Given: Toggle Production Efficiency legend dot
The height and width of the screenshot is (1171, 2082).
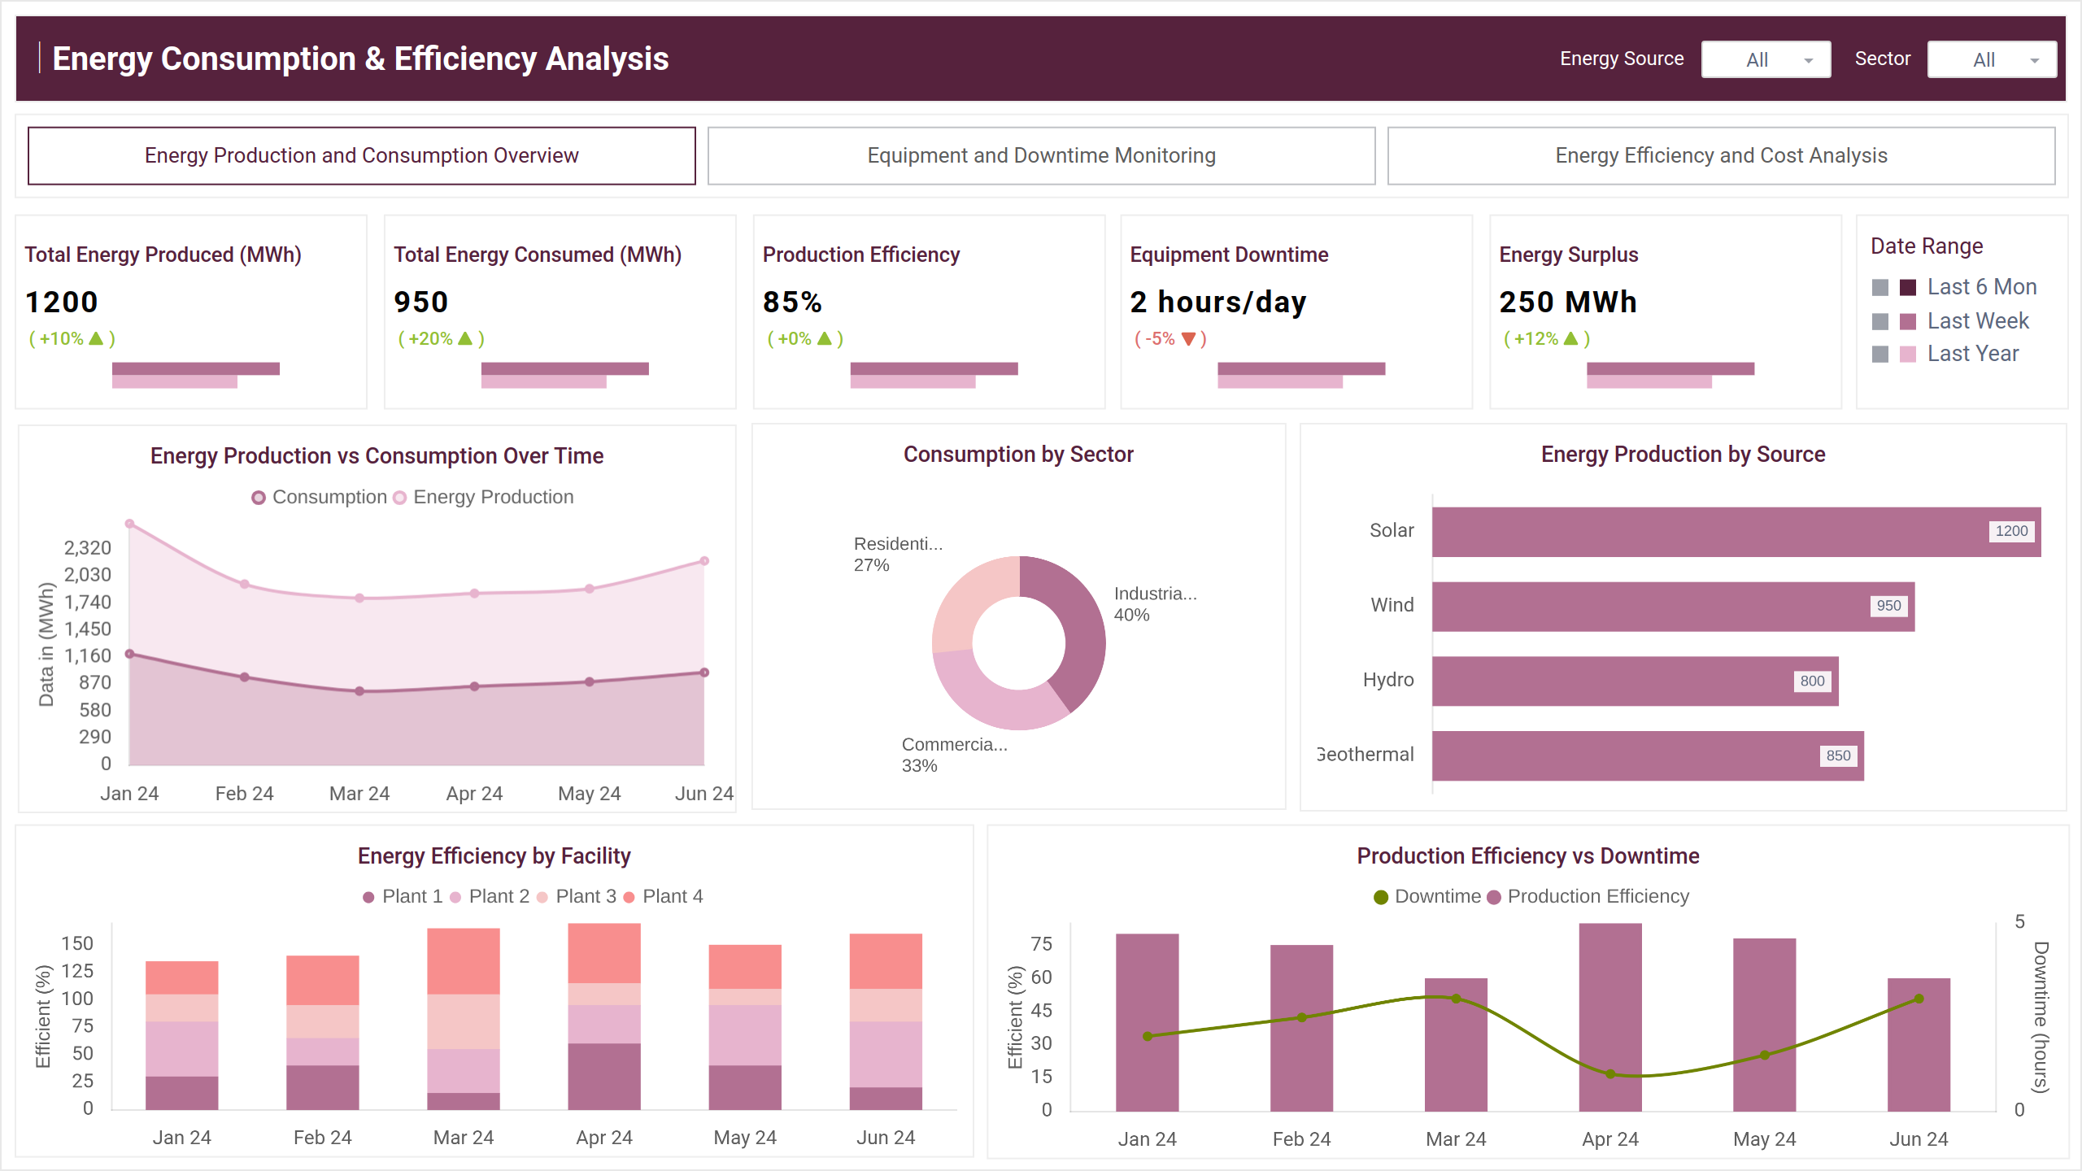Looking at the screenshot, I should point(1494,897).
